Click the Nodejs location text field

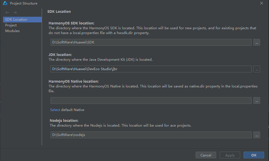151,135
